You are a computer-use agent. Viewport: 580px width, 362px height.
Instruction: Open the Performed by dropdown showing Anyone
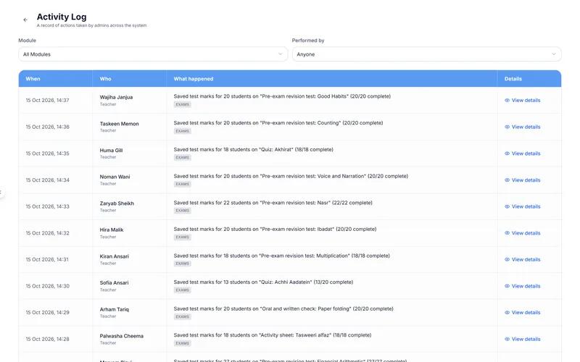426,54
